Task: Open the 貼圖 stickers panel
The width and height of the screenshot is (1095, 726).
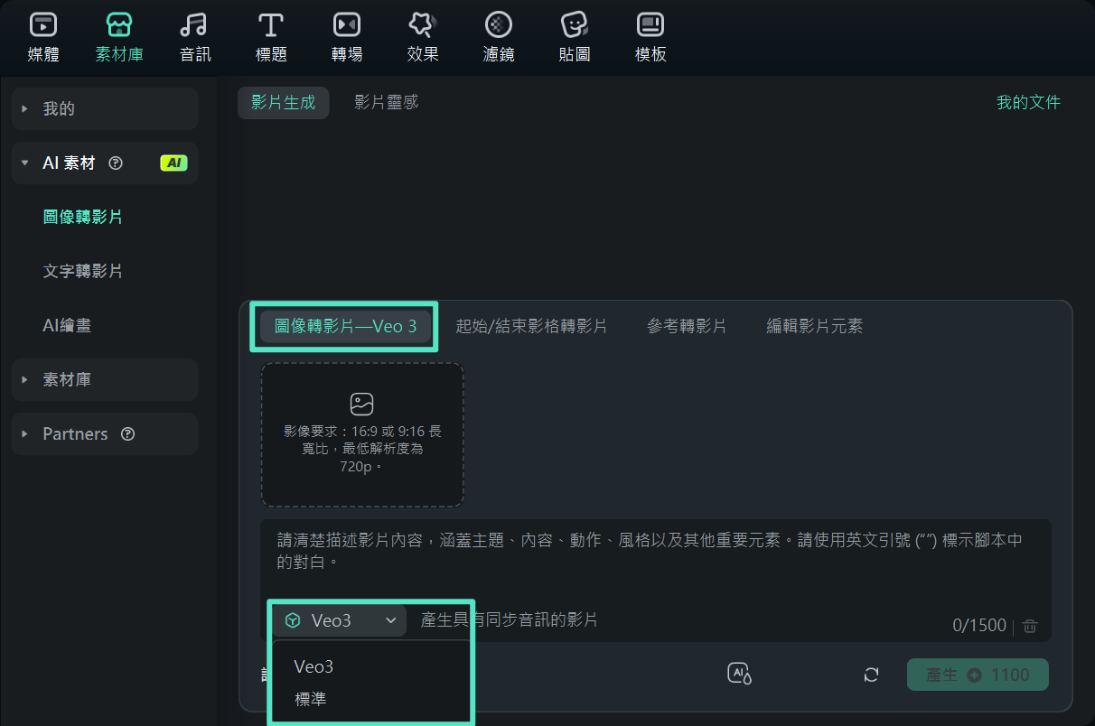Action: (x=574, y=36)
